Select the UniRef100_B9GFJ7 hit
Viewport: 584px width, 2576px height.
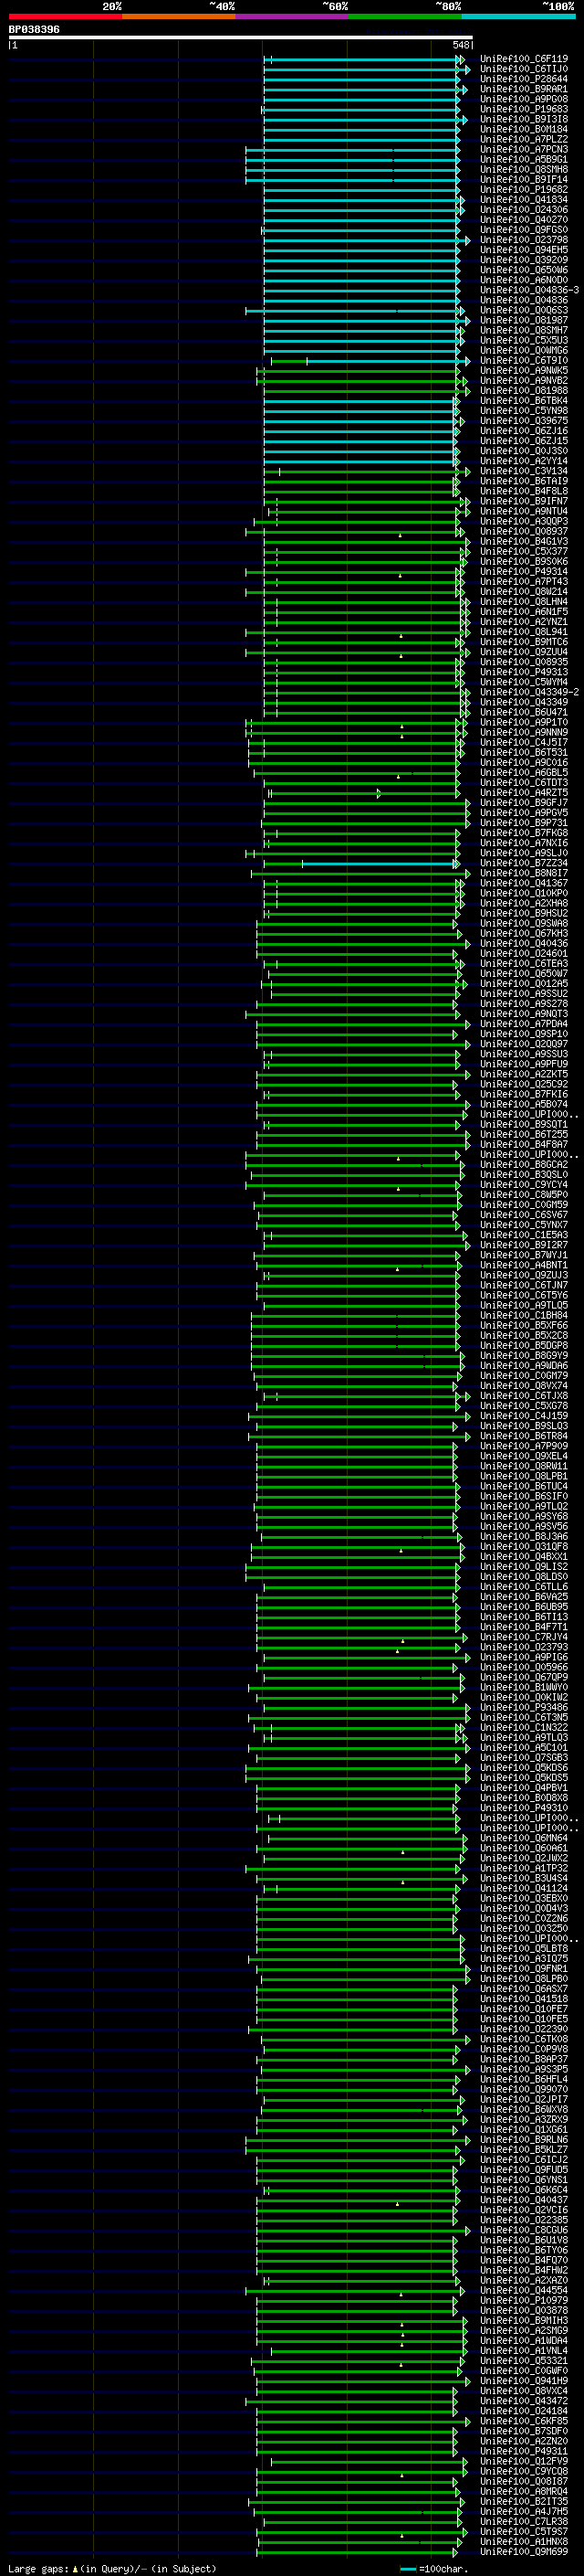[x=524, y=803]
